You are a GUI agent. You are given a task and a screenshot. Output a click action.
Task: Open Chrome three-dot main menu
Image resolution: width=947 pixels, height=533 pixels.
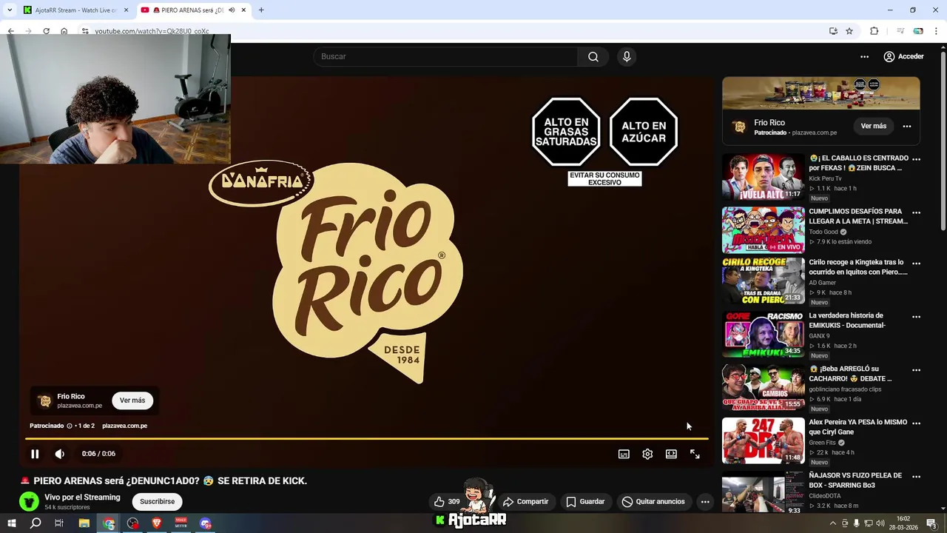click(935, 31)
